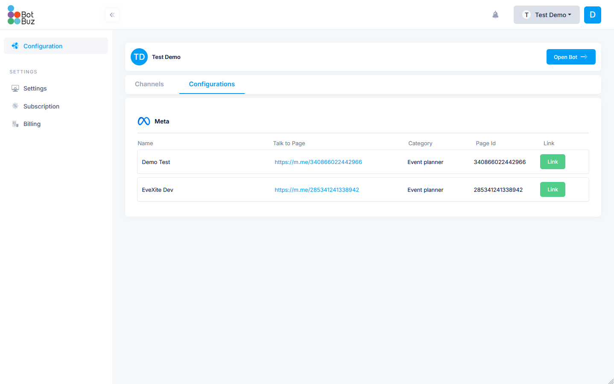Click the Meta infinity logo icon

point(144,121)
